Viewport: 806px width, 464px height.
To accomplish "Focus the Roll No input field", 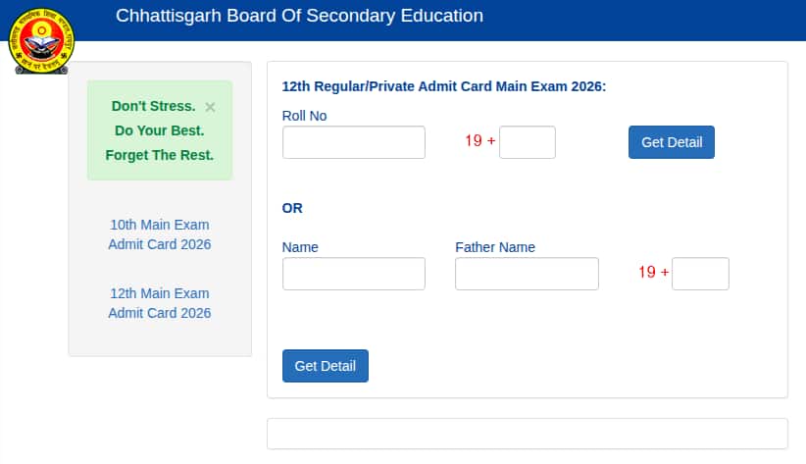I will pos(353,142).
